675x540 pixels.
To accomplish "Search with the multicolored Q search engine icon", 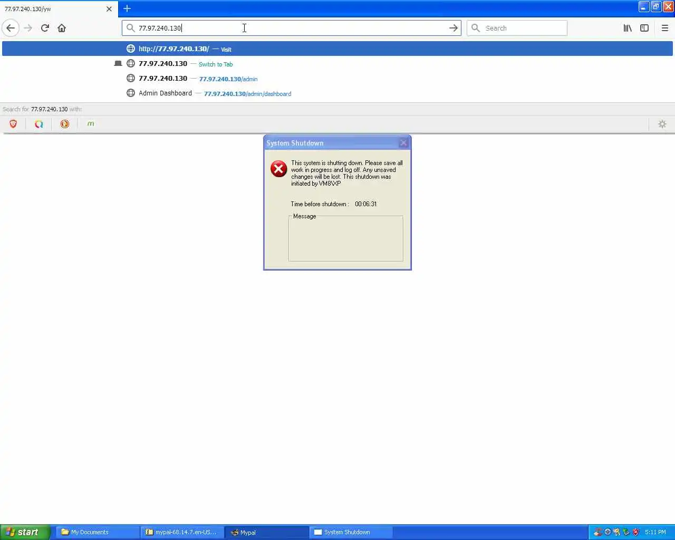I will [x=39, y=124].
